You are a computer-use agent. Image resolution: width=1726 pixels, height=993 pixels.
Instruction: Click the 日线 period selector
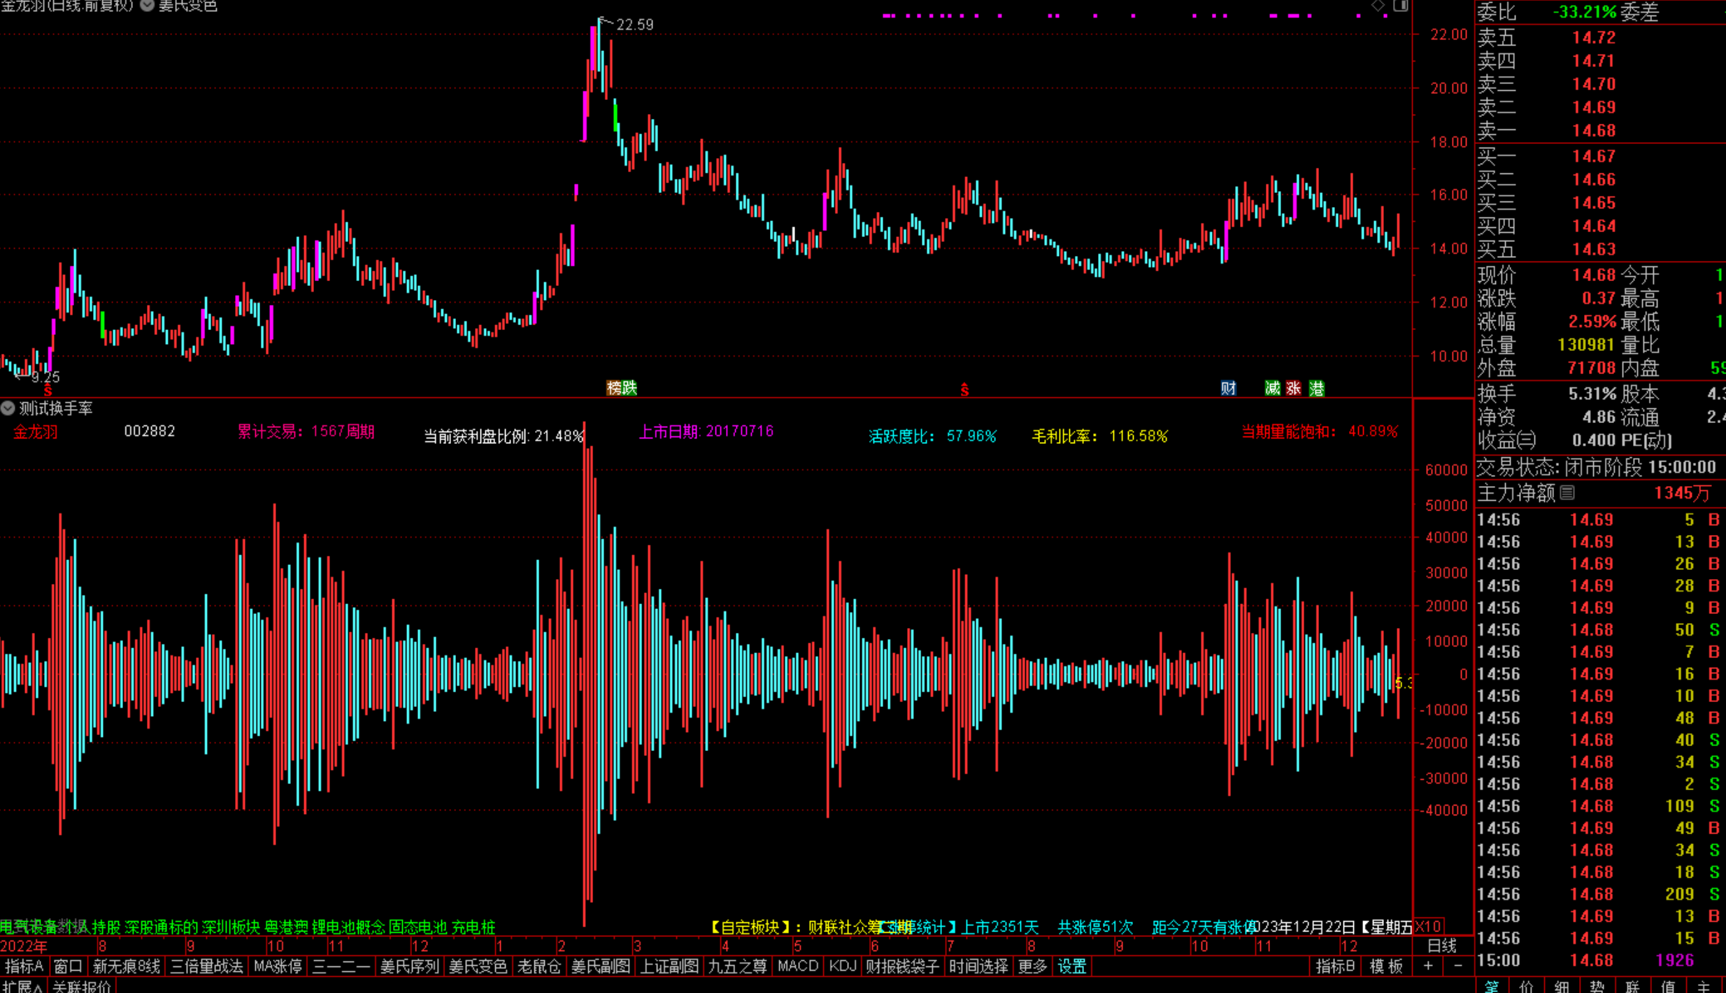coord(1442,946)
